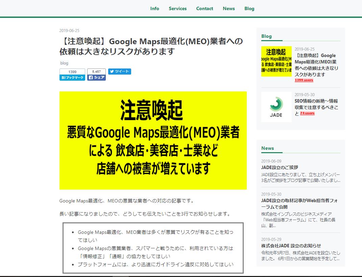The image size is (362, 277).
Task: Click the 1399 users bookmark badge
Action: click(x=304, y=80)
